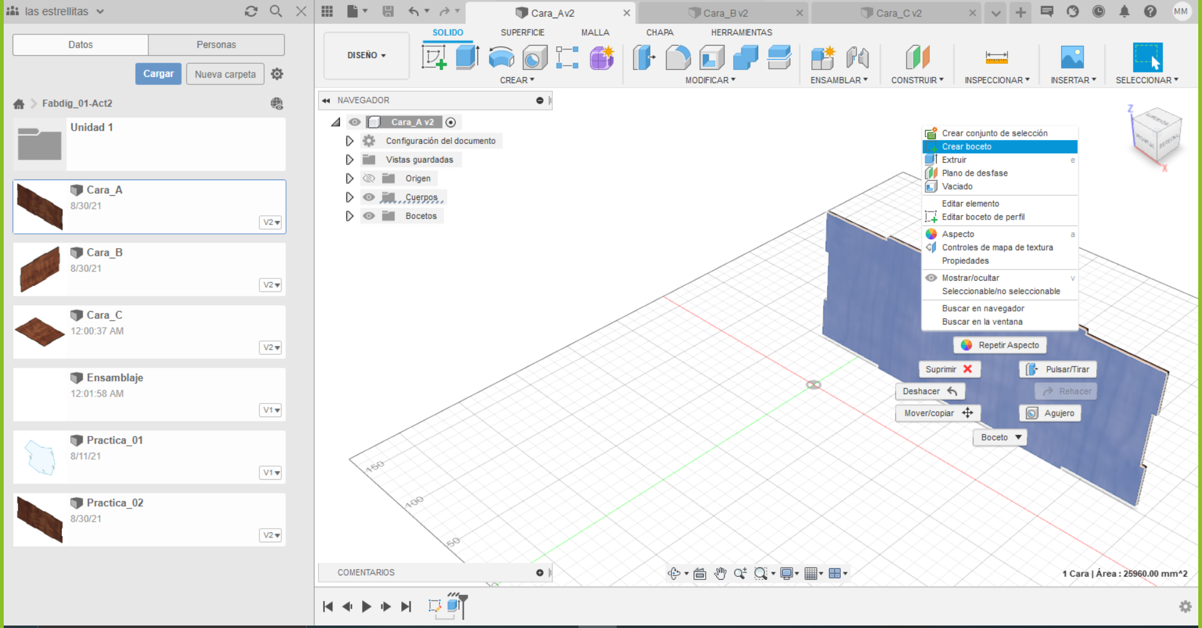Expand the Cuerpos tree node
Viewport: 1202px width, 628px height.
point(349,197)
